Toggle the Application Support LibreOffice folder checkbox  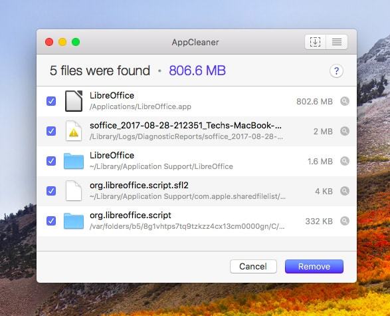51,161
